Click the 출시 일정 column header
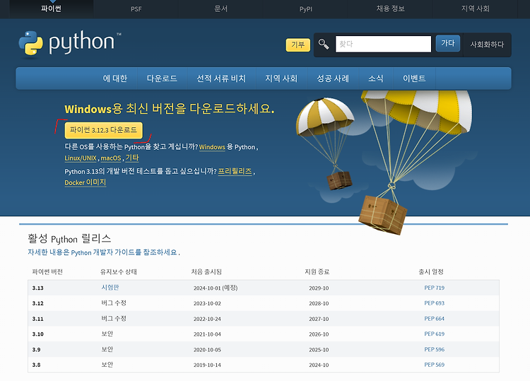Viewport: 530px width, 381px height. click(x=431, y=272)
